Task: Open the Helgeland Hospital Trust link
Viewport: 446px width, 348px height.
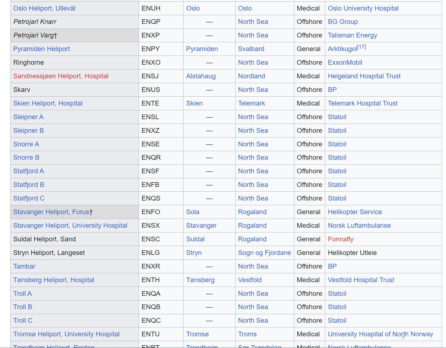Action: tap(364, 76)
